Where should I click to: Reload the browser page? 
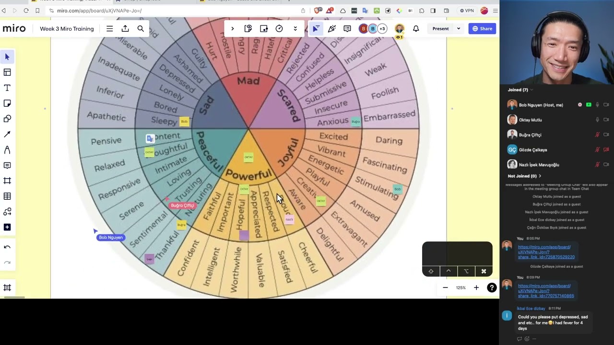click(x=26, y=11)
